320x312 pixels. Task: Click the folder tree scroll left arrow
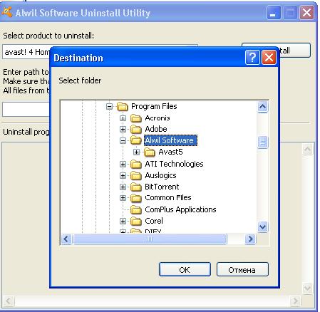(66, 239)
